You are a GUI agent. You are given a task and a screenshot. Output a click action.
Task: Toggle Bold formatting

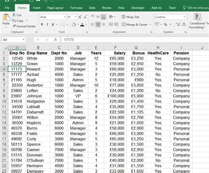[x=42, y=24]
